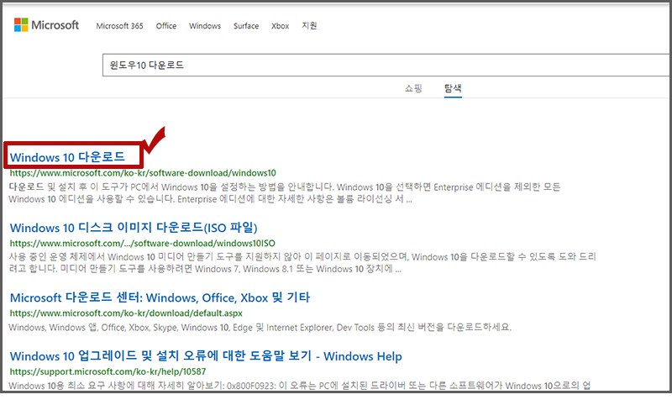
Task: Open the Office nav link
Action: pos(165,26)
